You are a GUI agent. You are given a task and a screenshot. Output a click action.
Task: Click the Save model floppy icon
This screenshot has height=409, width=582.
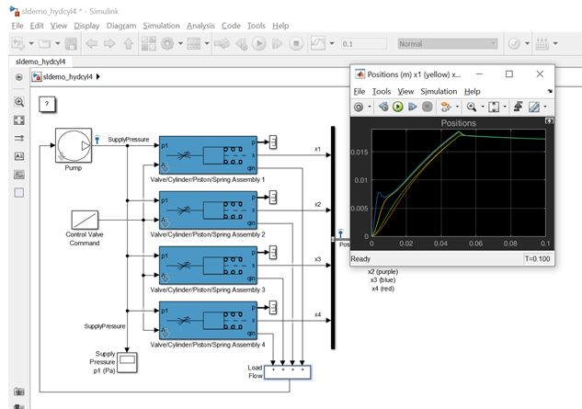coord(71,44)
